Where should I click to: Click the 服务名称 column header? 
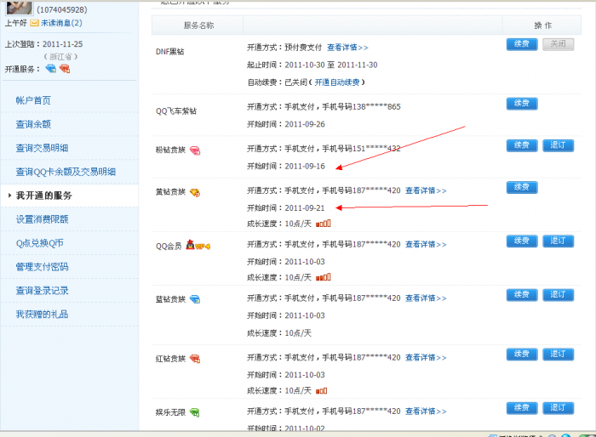coord(198,26)
